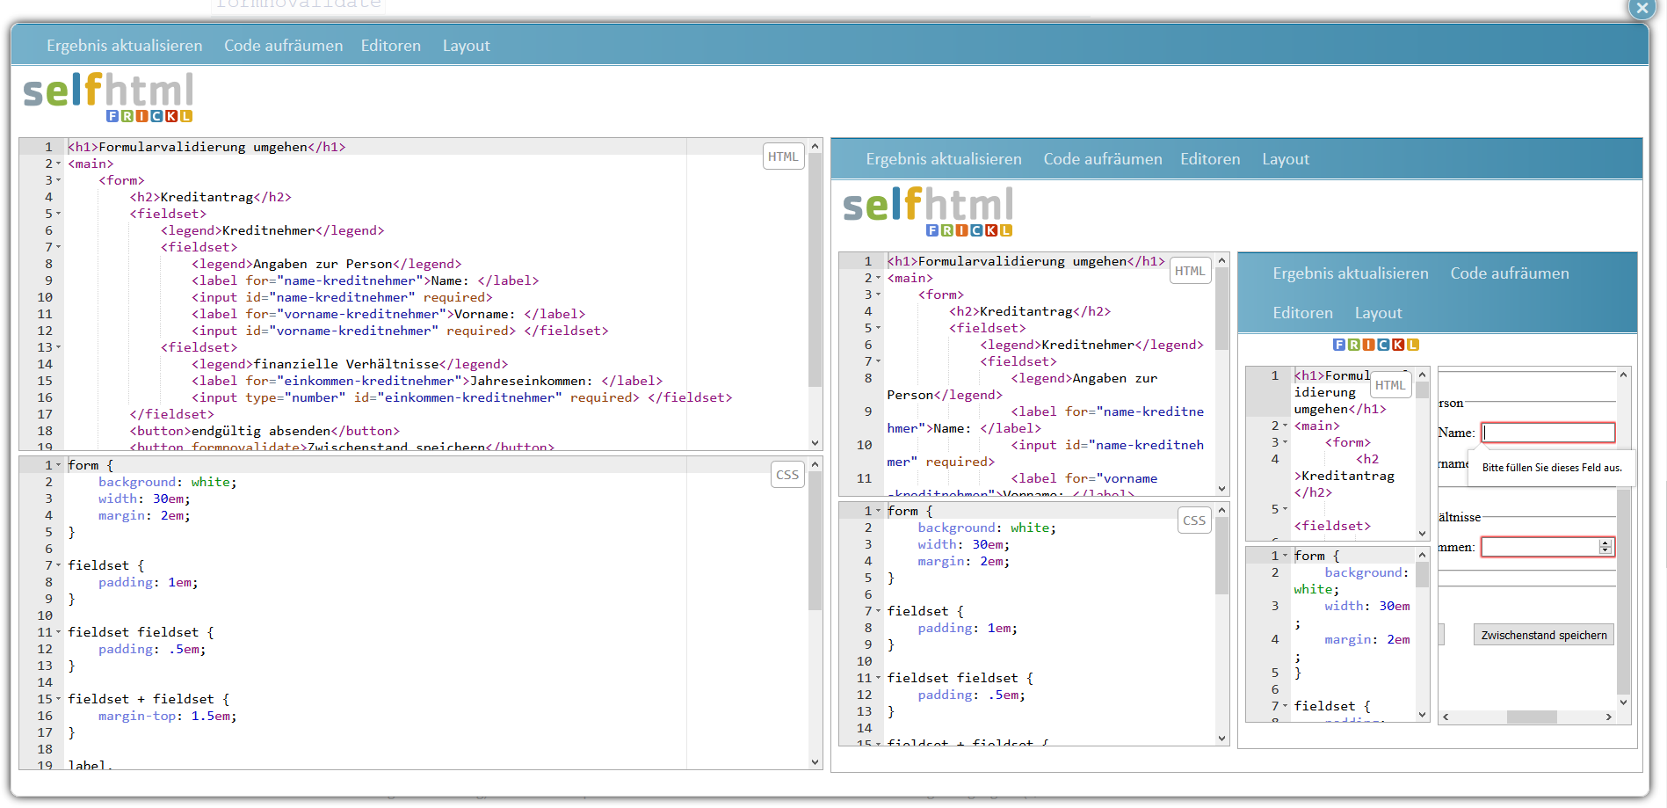Click the Zwischenstand speichern button in the preview
Screen dimensions: 1667x808
[1542, 634]
